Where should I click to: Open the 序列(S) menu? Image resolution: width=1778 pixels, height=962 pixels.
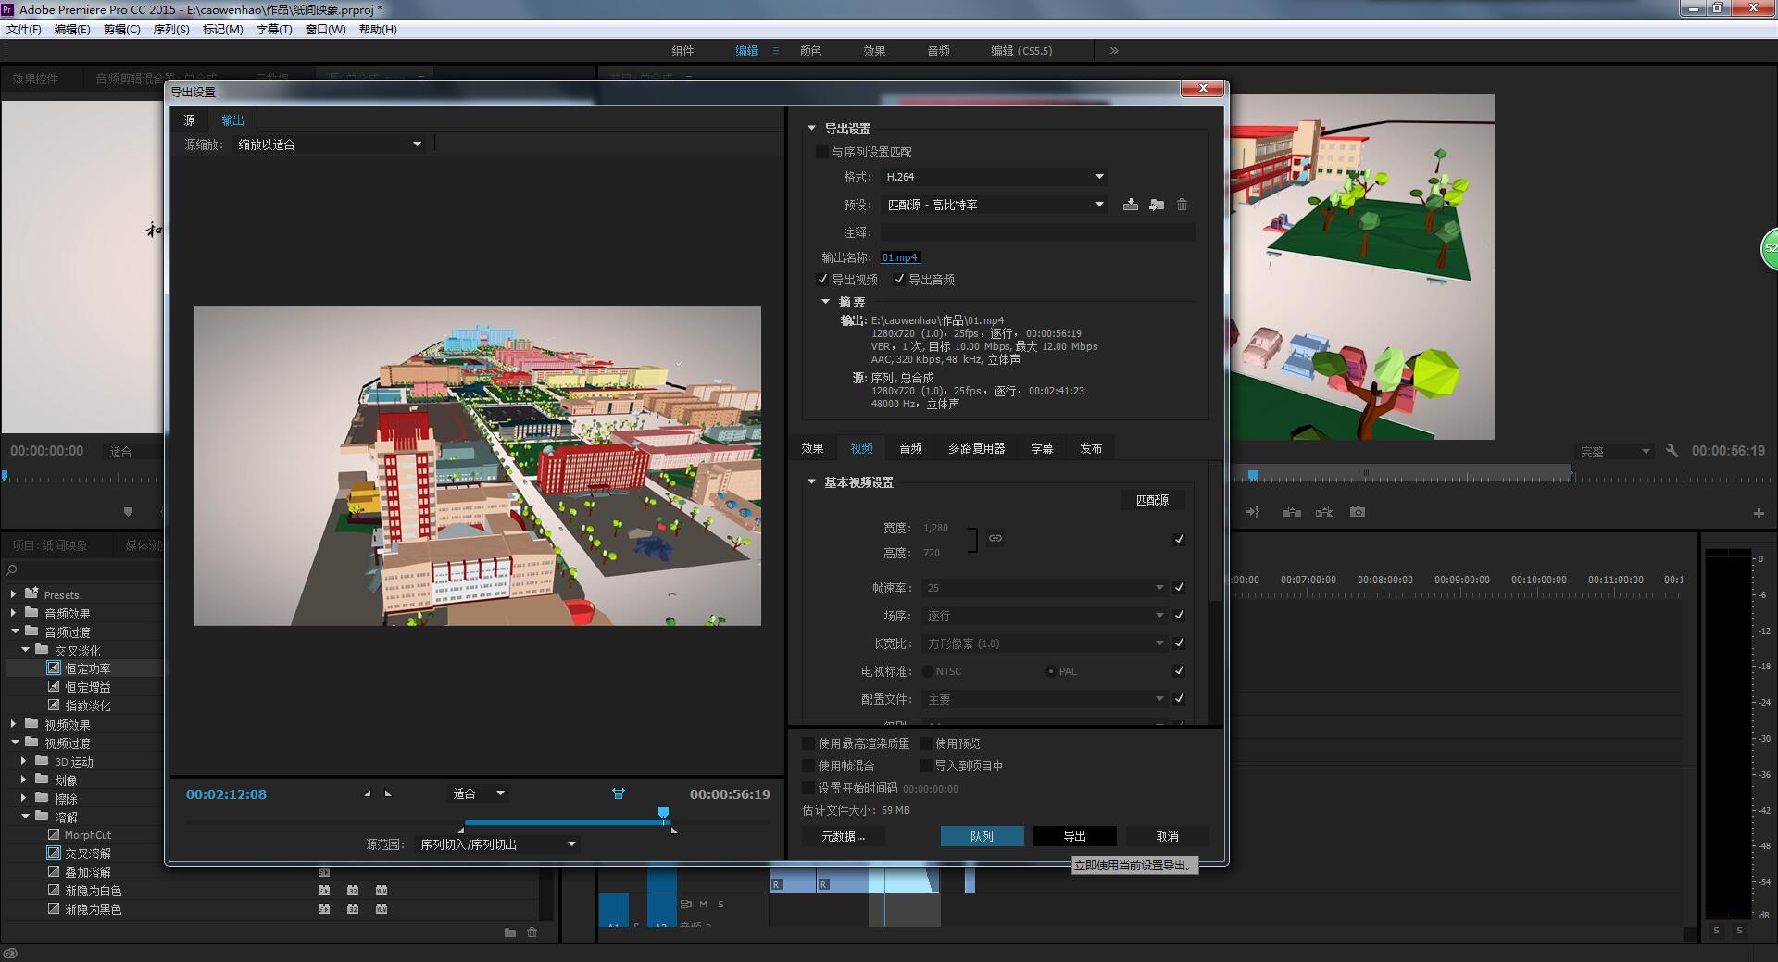pyautogui.click(x=170, y=30)
